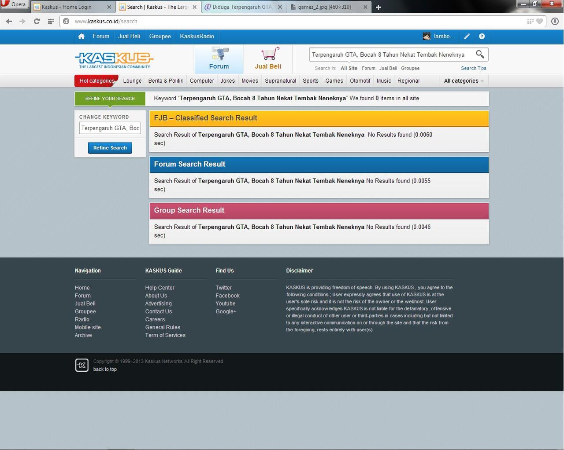The height and width of the screenshot is (450, 564).
Task: Open the Otomotif category
Action: pos(360,81)
